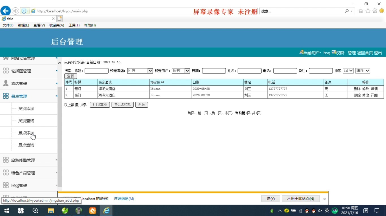Click the 轮播图管理 grid icon

[6, 71]
